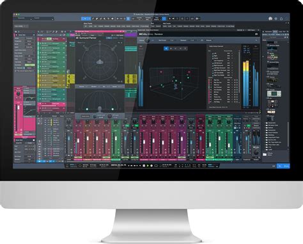Screen dimensions: 303x244
Task: Select the fourth view button in Renderer
Action: click(x=180, y=49)
